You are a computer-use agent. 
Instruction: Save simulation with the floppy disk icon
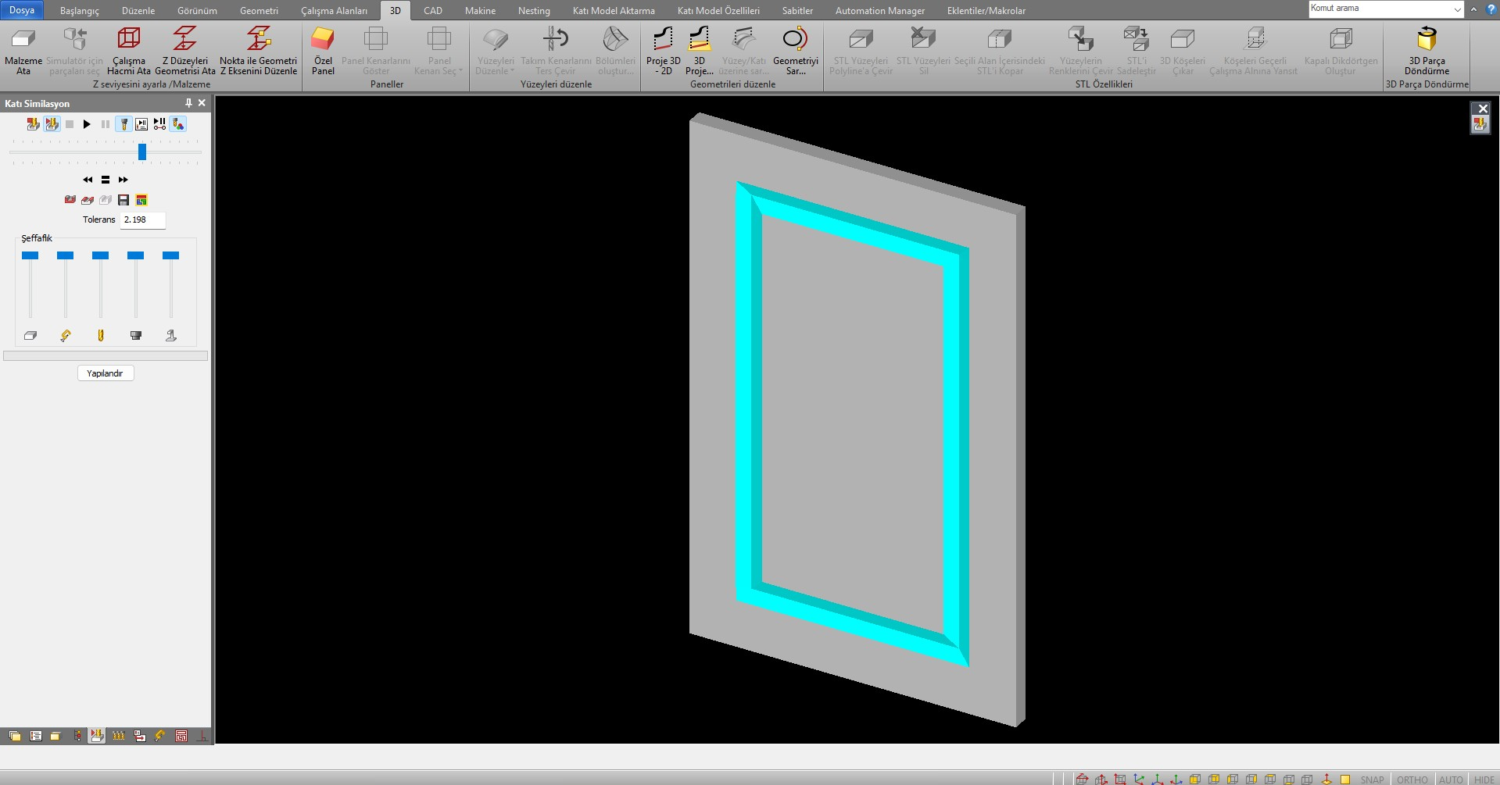point(124,200)
